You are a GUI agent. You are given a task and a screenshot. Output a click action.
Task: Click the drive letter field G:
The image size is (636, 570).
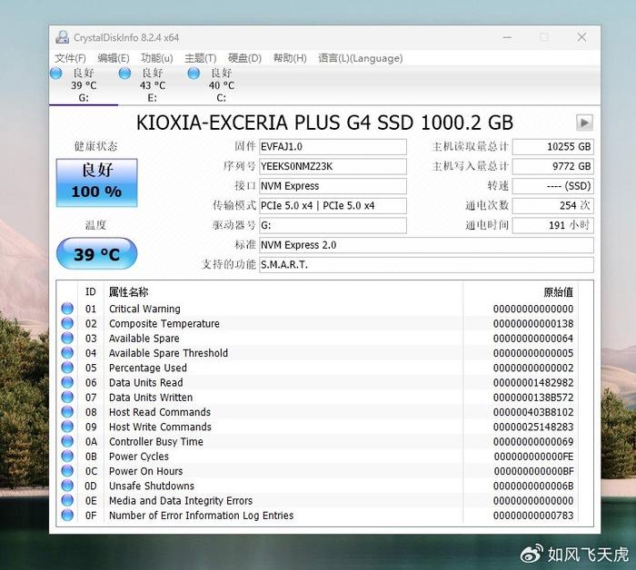point(333,225)
